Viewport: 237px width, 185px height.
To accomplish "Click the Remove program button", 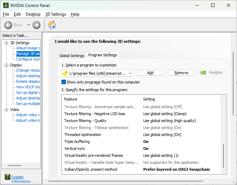I will (181, 73).
